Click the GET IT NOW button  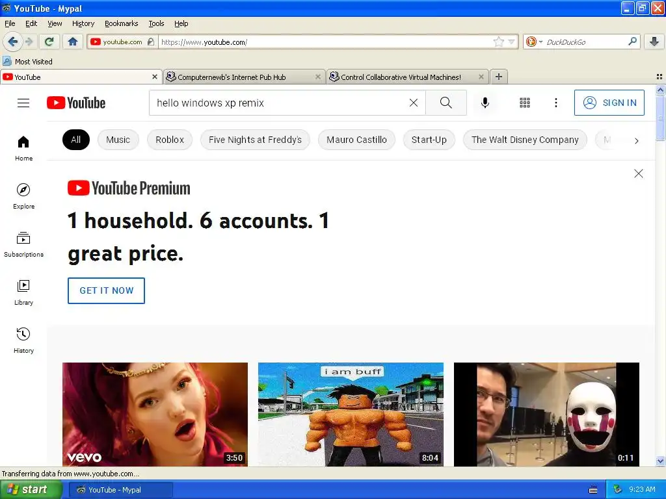[x=106, y=290]
